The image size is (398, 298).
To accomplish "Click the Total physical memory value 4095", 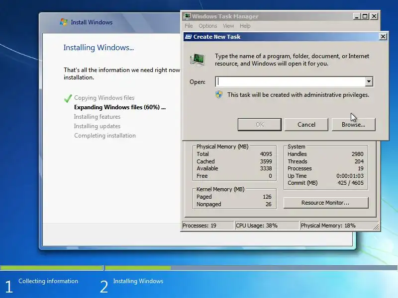I will click(266, 154).
